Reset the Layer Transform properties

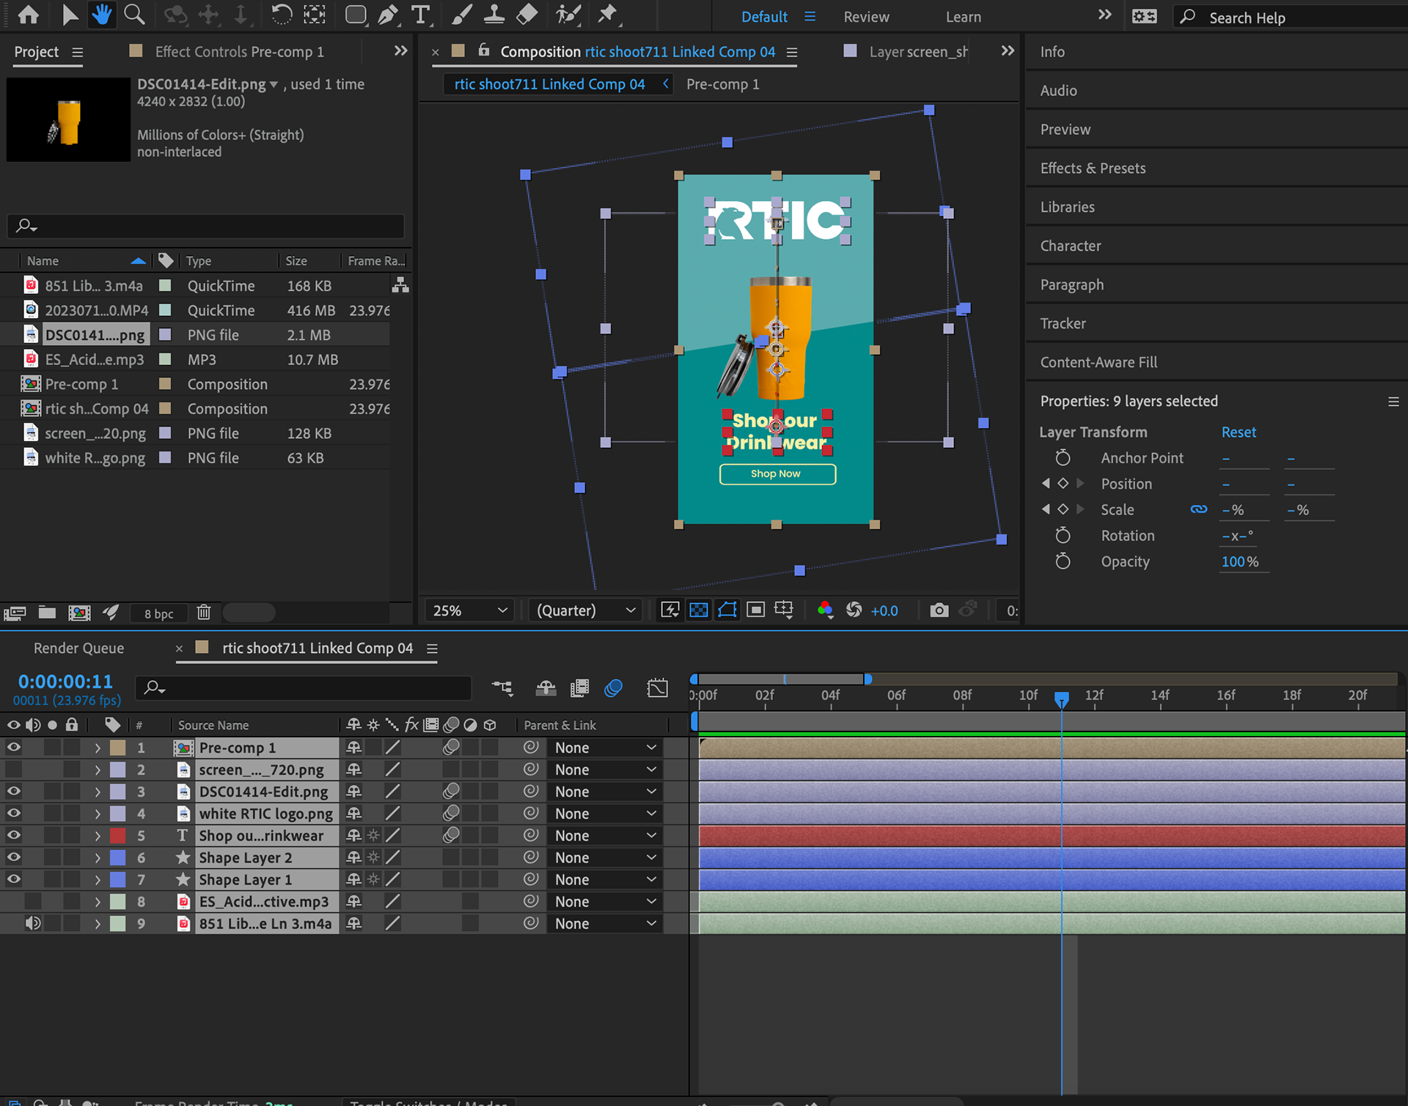point(1239,432)
